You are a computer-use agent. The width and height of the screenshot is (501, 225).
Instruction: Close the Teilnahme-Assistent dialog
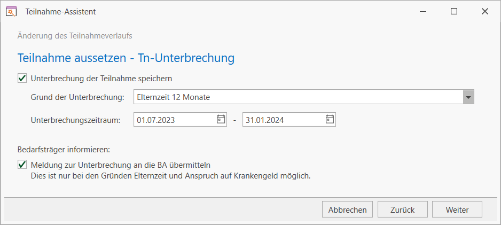[484, 12]
